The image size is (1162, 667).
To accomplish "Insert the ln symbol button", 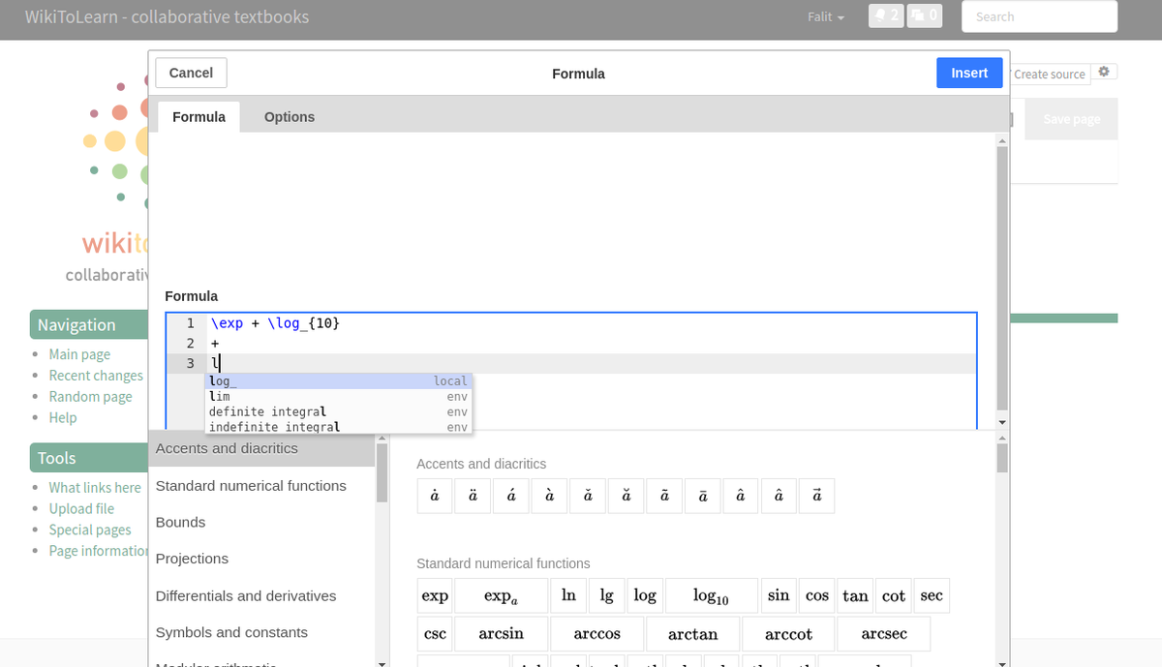I will [x=568, y=595].
